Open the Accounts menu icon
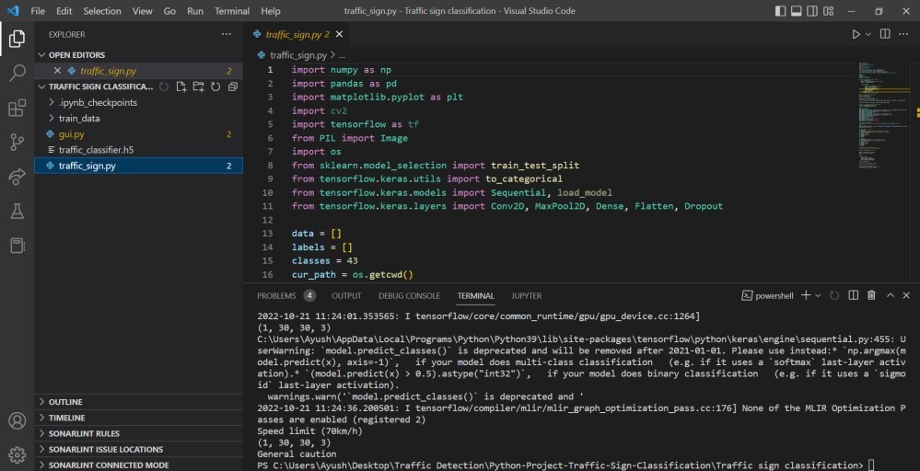 [17, 420]
